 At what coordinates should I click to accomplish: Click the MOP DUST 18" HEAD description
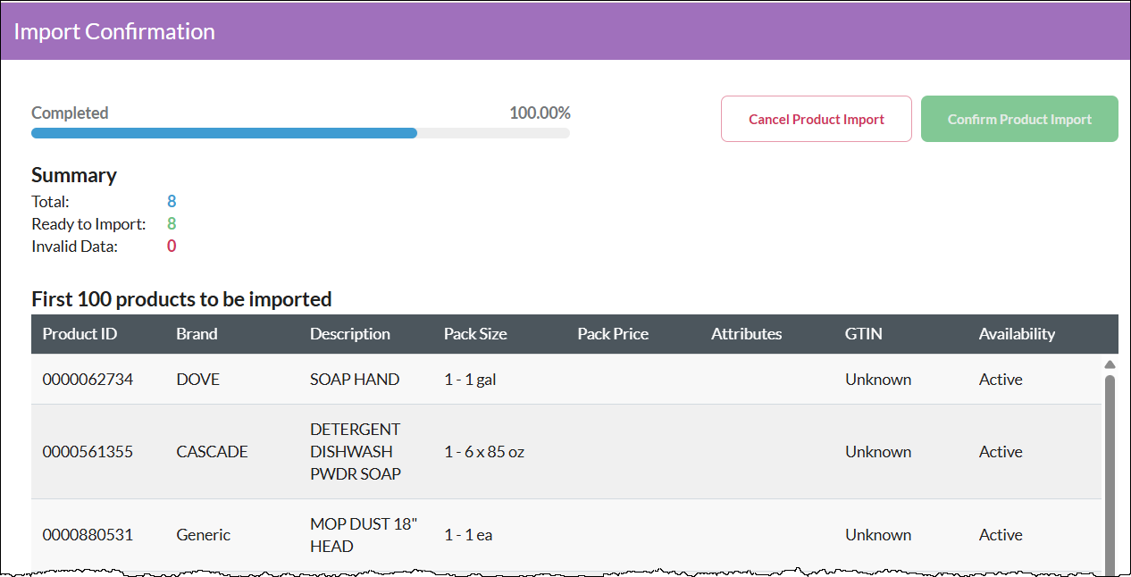coord(364,535)
